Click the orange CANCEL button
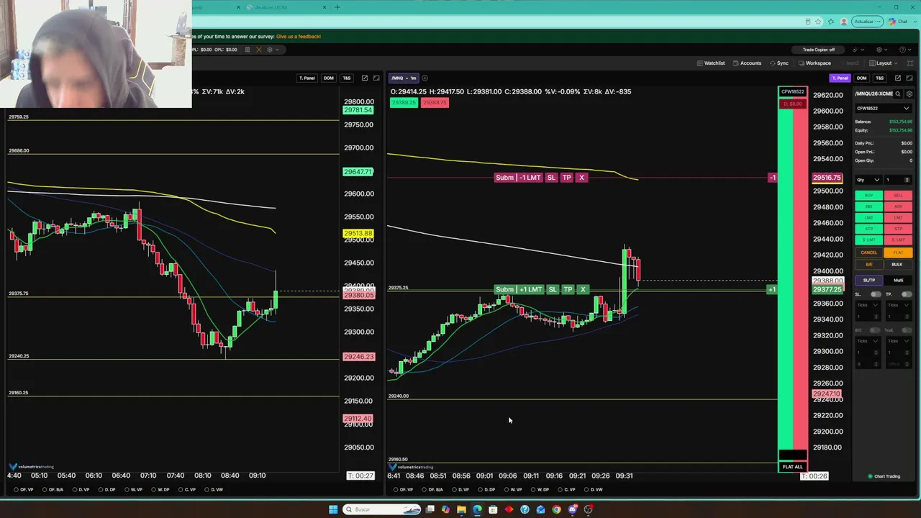This screenshot has height=518, width=921. [x=868, y=253]
